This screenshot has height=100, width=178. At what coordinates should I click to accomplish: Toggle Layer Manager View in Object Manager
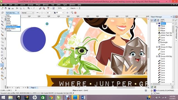click(158, 20)
